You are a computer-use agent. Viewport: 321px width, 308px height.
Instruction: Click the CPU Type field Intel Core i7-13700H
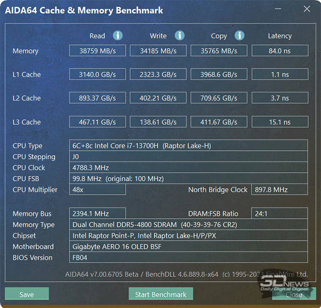[x=188, y=145]
